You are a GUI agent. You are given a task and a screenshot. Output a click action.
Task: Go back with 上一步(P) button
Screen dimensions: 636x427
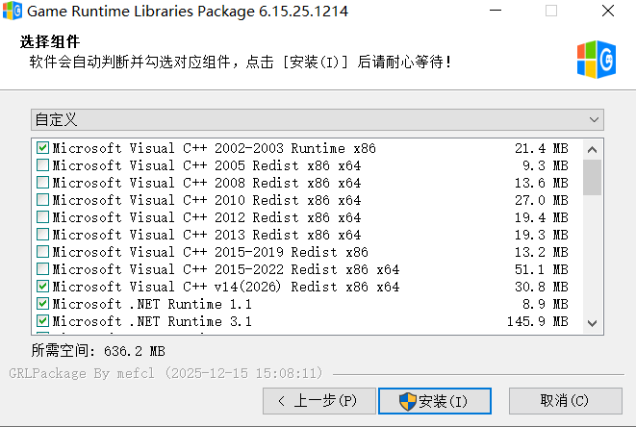click(x=319, y=401)
